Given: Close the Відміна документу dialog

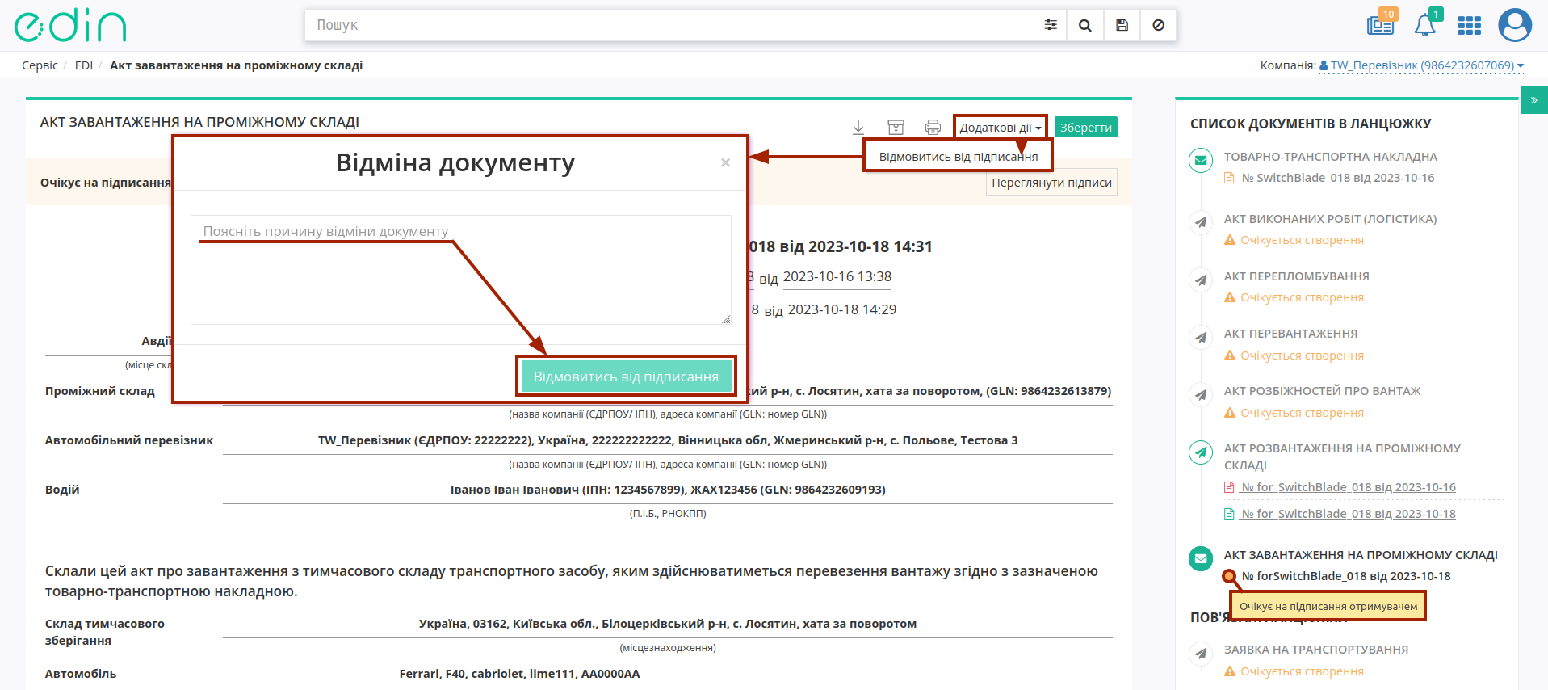Looking at the screenshot, I should coord(725,162).
